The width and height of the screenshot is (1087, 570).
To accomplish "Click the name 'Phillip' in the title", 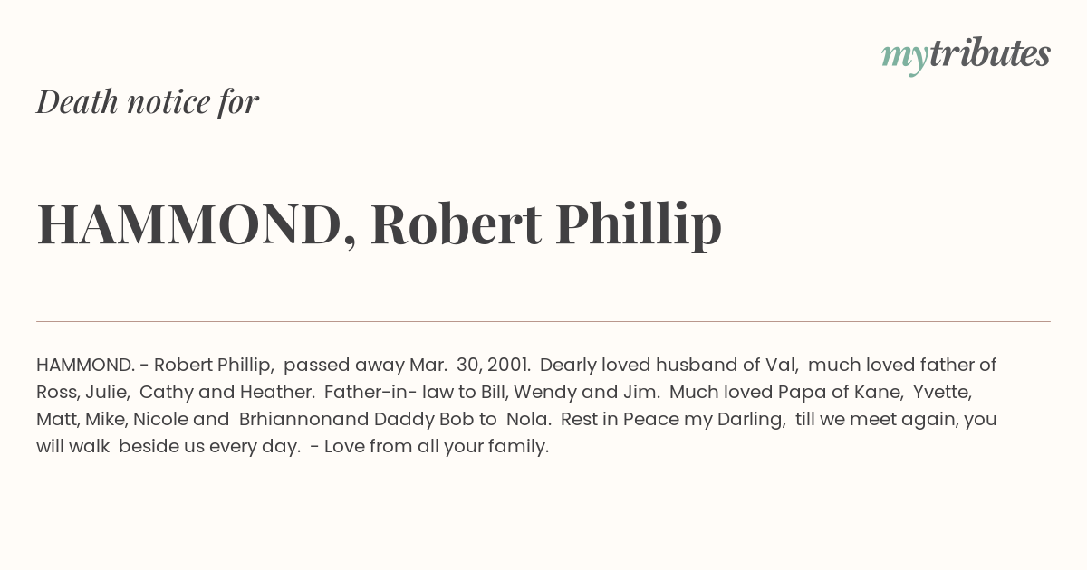I will point(639,225).
